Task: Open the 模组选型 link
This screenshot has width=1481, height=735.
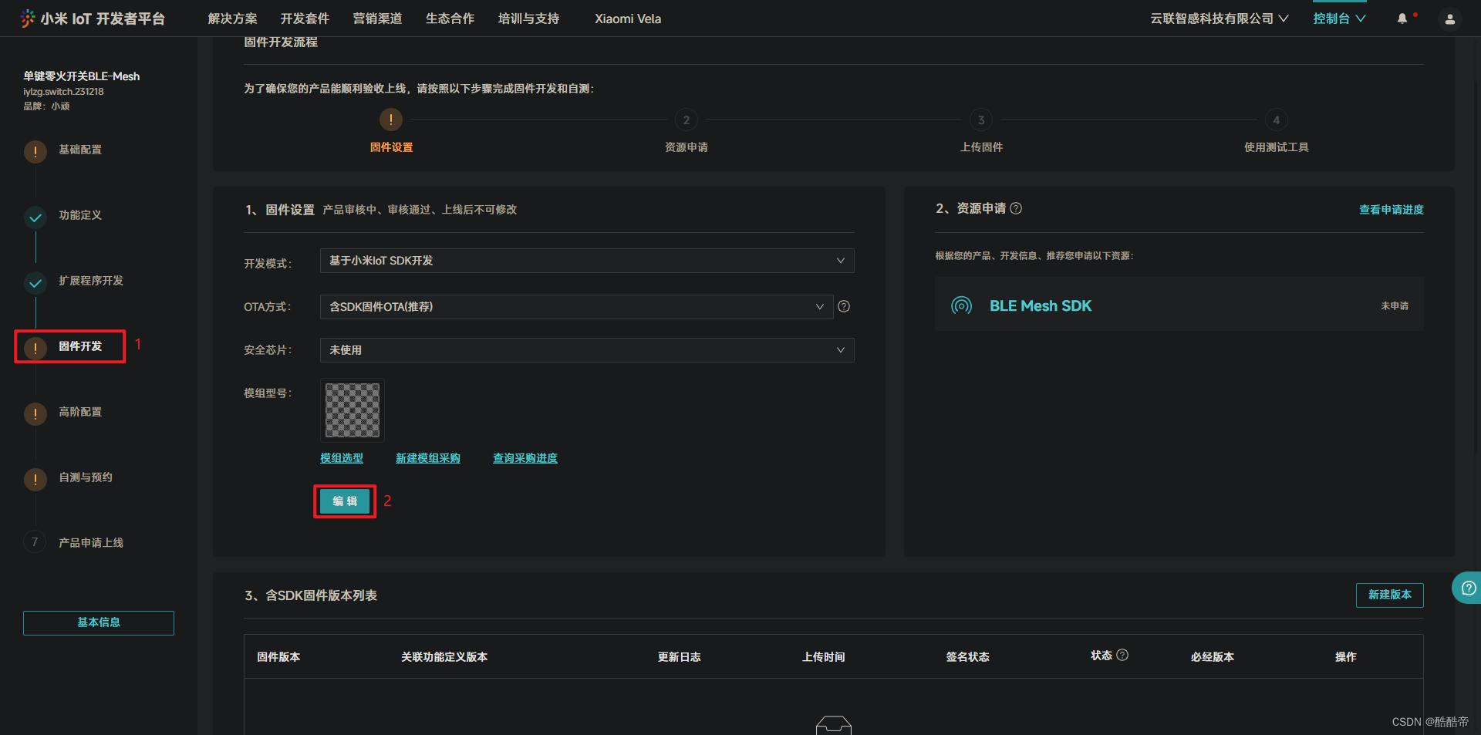Action: pos(342,458)
